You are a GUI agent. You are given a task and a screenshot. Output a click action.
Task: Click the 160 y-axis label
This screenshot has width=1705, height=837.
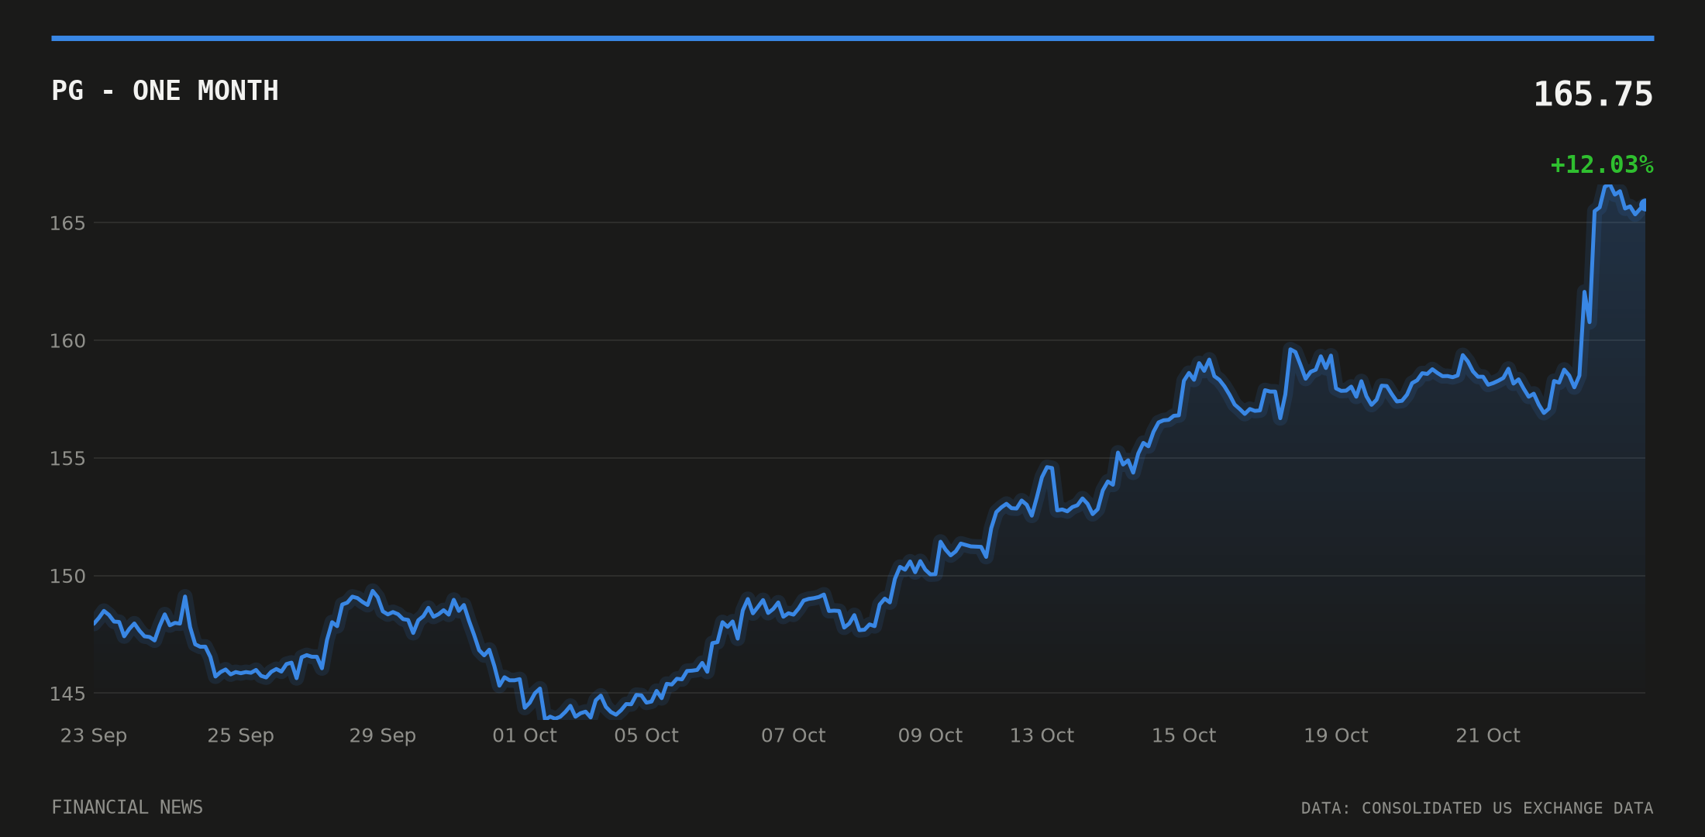pos(67,341)
